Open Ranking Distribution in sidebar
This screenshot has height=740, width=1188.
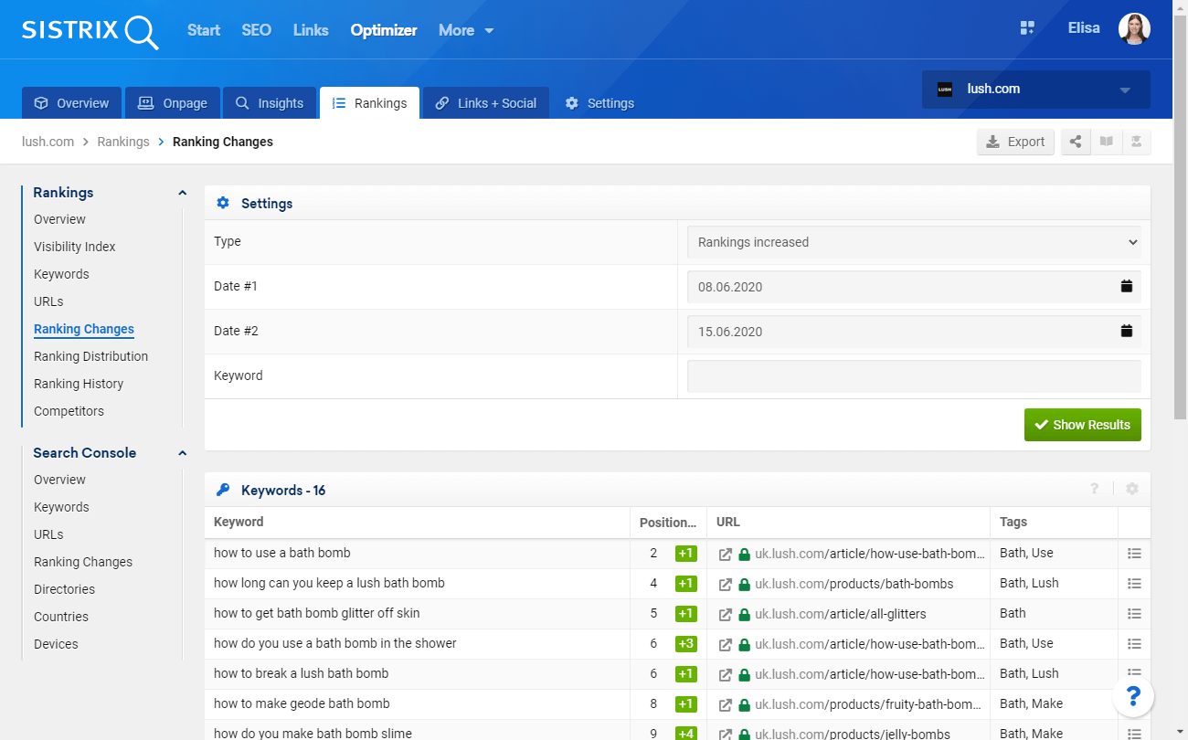[90, 356]
